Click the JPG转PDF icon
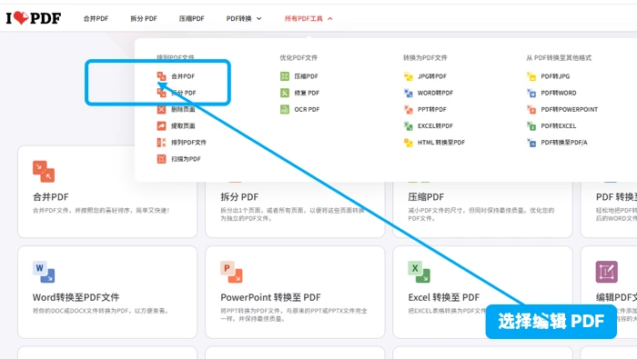 [x=408, y=76]
